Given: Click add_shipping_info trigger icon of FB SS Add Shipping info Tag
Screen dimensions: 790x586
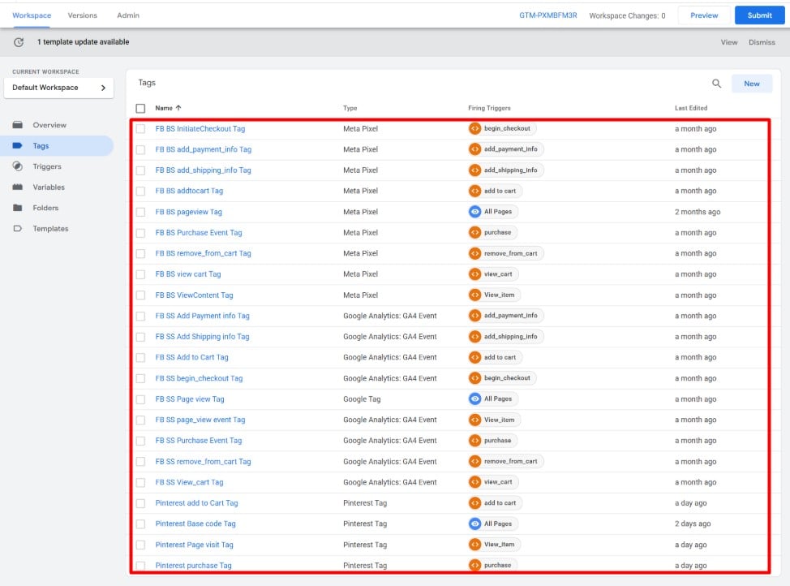Looking at the screenshot, I should click(474, 336).
